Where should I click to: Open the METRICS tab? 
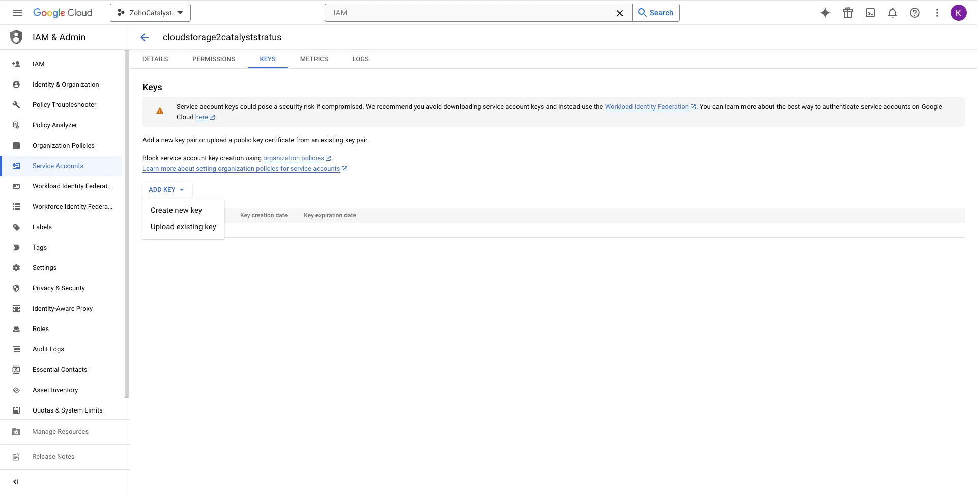314,59
